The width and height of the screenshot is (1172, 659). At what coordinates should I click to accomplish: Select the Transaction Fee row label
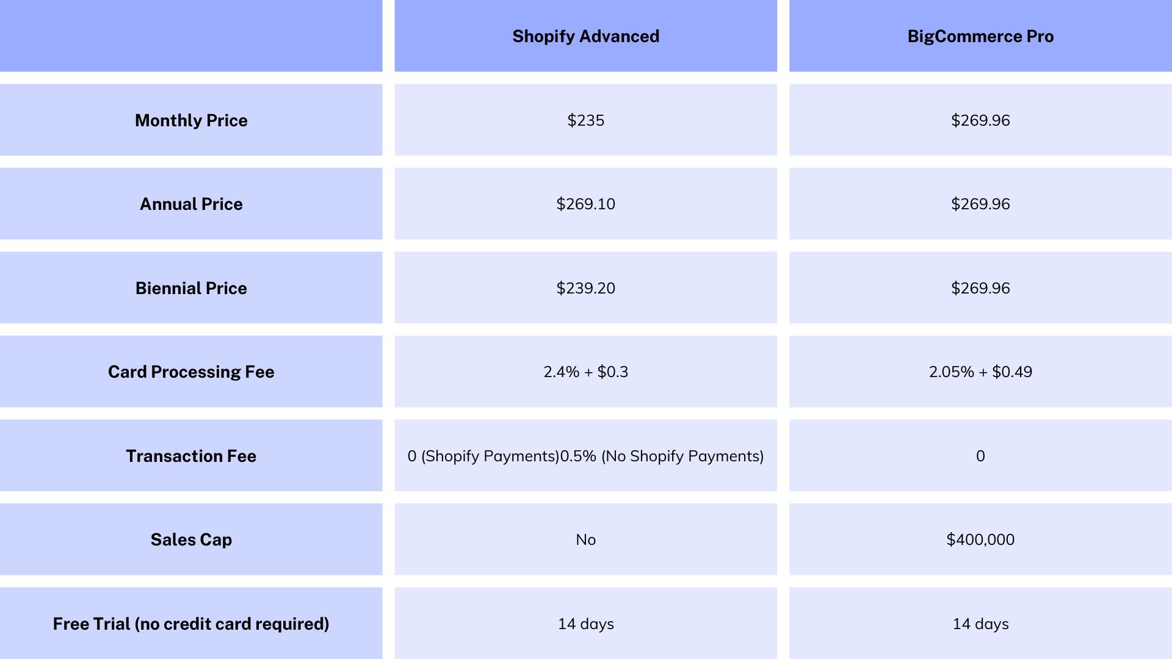193,456
